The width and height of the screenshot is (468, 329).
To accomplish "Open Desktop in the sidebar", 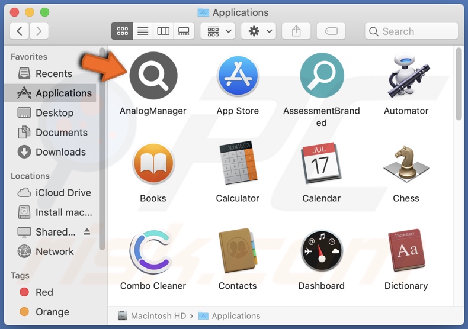I will point(50,113).
